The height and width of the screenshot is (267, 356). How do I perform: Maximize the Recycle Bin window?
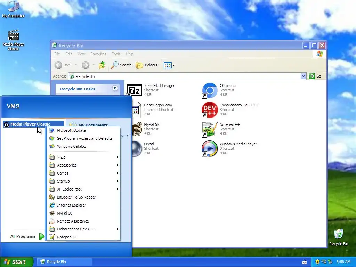pos(314,46)
